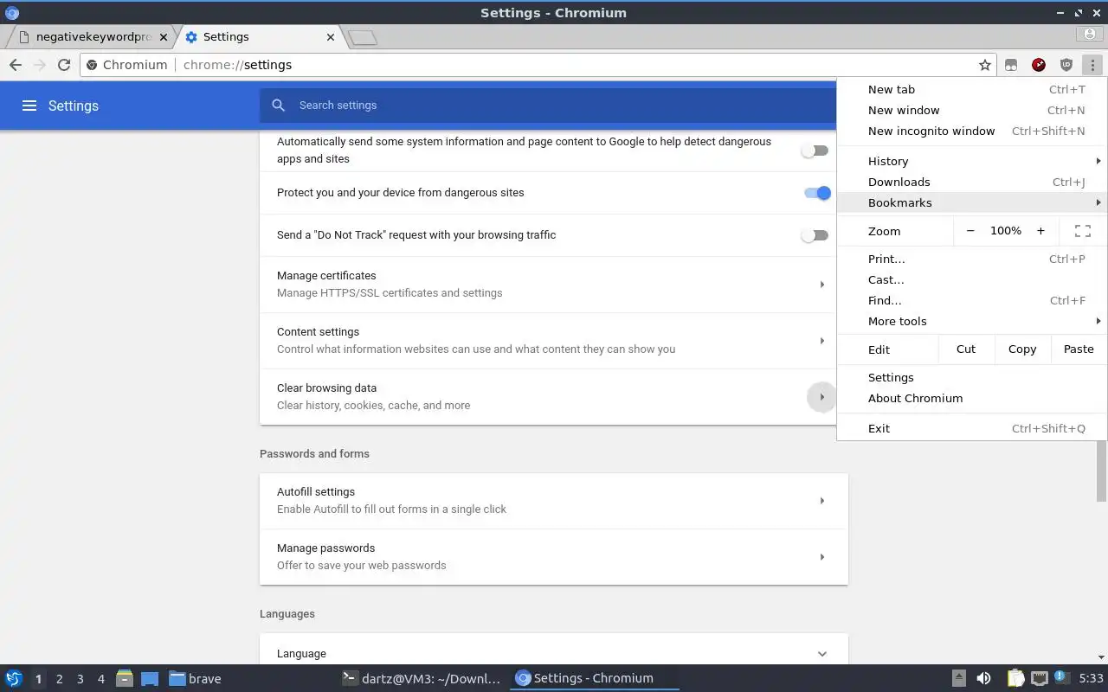Bookmark this page with the star icon
The height and width of the screenshot is (692, 1108).
click(x=984, y=65)
